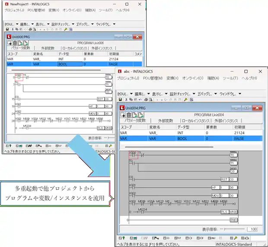
Task: Click the Copy icon in abc window toolbar
Action: [x=131, y=99]
